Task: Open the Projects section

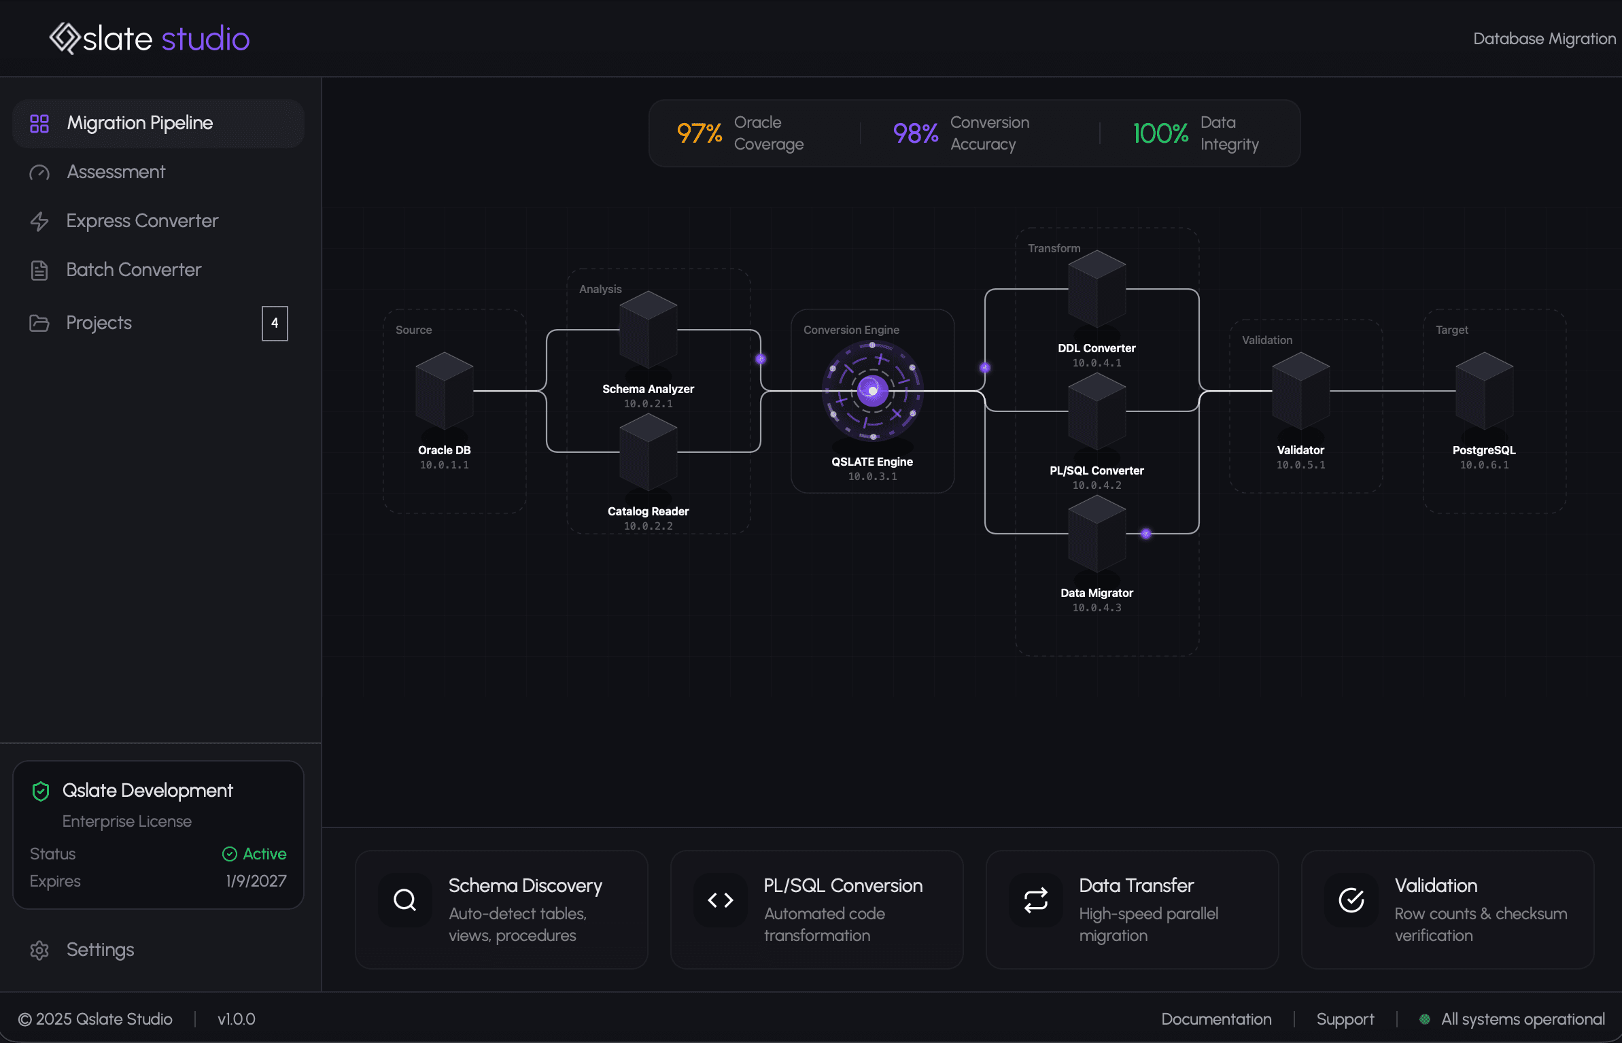Action: coord(158,323)
